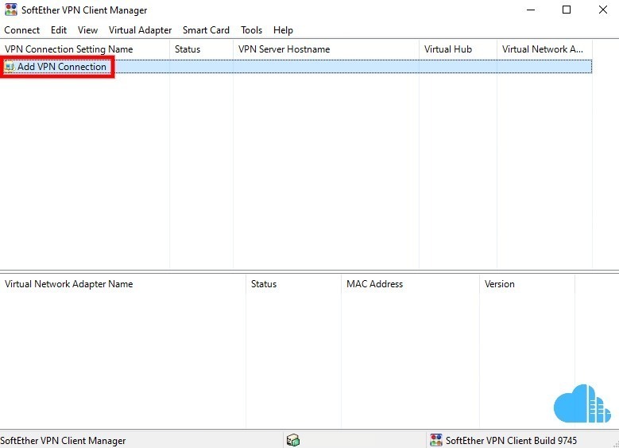
Task: Open the View menu
Action: tap(87, 30)
